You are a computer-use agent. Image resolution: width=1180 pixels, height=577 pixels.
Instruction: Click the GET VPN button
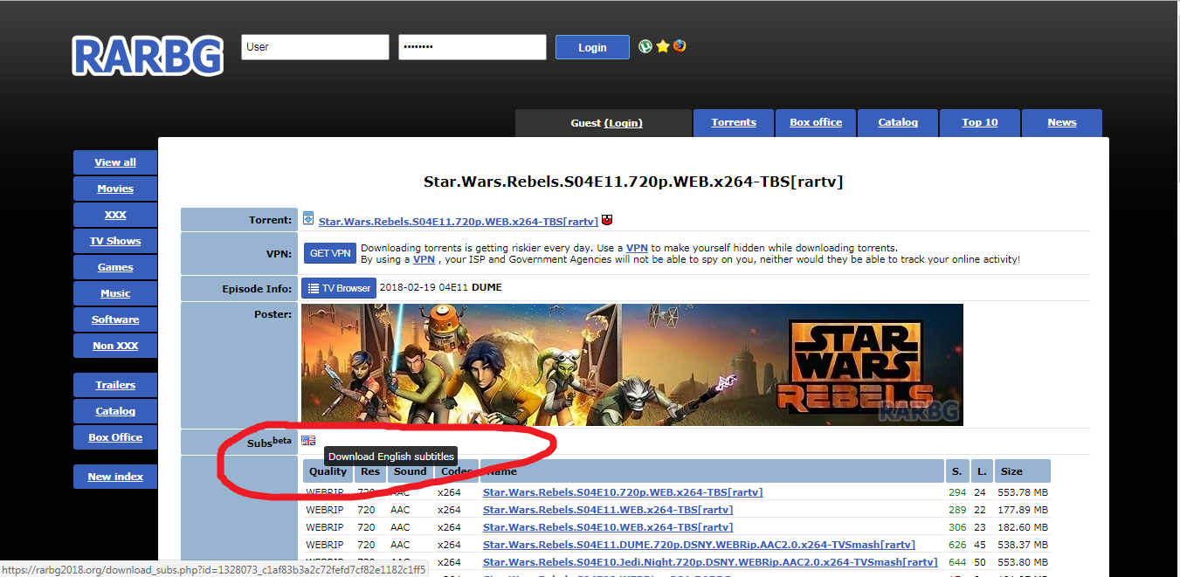pyautogui.click(x=330, y=253)
